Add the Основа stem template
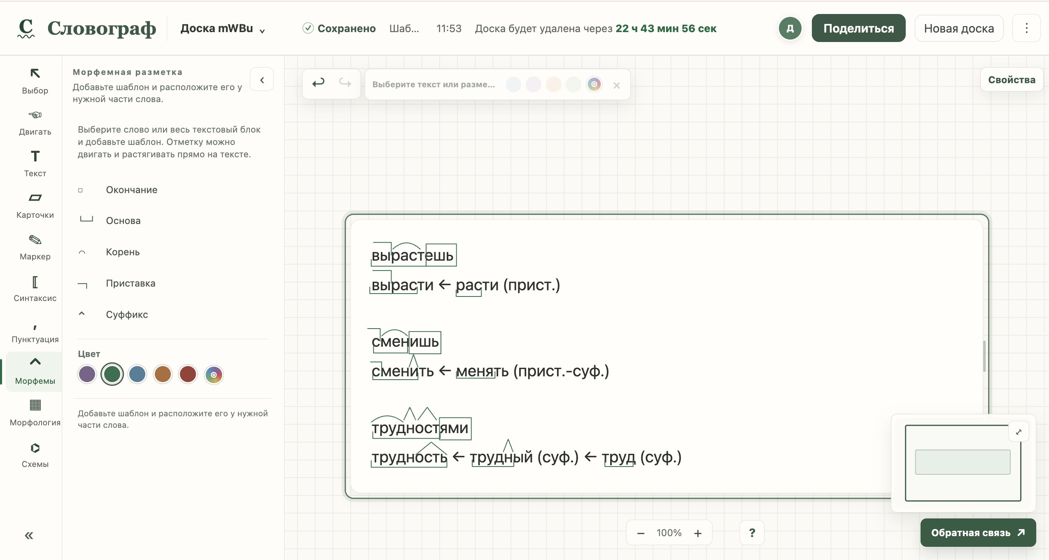Screen dimensions: 1049x560 point(173,221)
